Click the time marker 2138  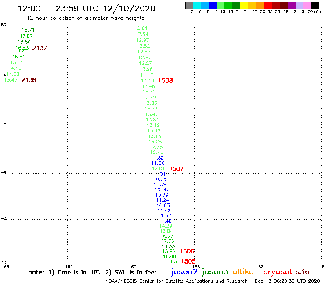[29, 80]
